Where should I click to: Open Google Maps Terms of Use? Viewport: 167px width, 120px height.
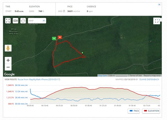(136, 75)
